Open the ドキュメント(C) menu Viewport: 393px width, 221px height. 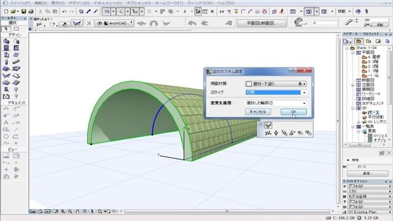pos(108,3)
